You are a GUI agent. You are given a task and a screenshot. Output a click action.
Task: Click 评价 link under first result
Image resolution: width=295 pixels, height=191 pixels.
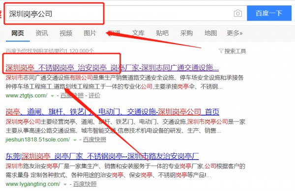(x=94, y=95)
